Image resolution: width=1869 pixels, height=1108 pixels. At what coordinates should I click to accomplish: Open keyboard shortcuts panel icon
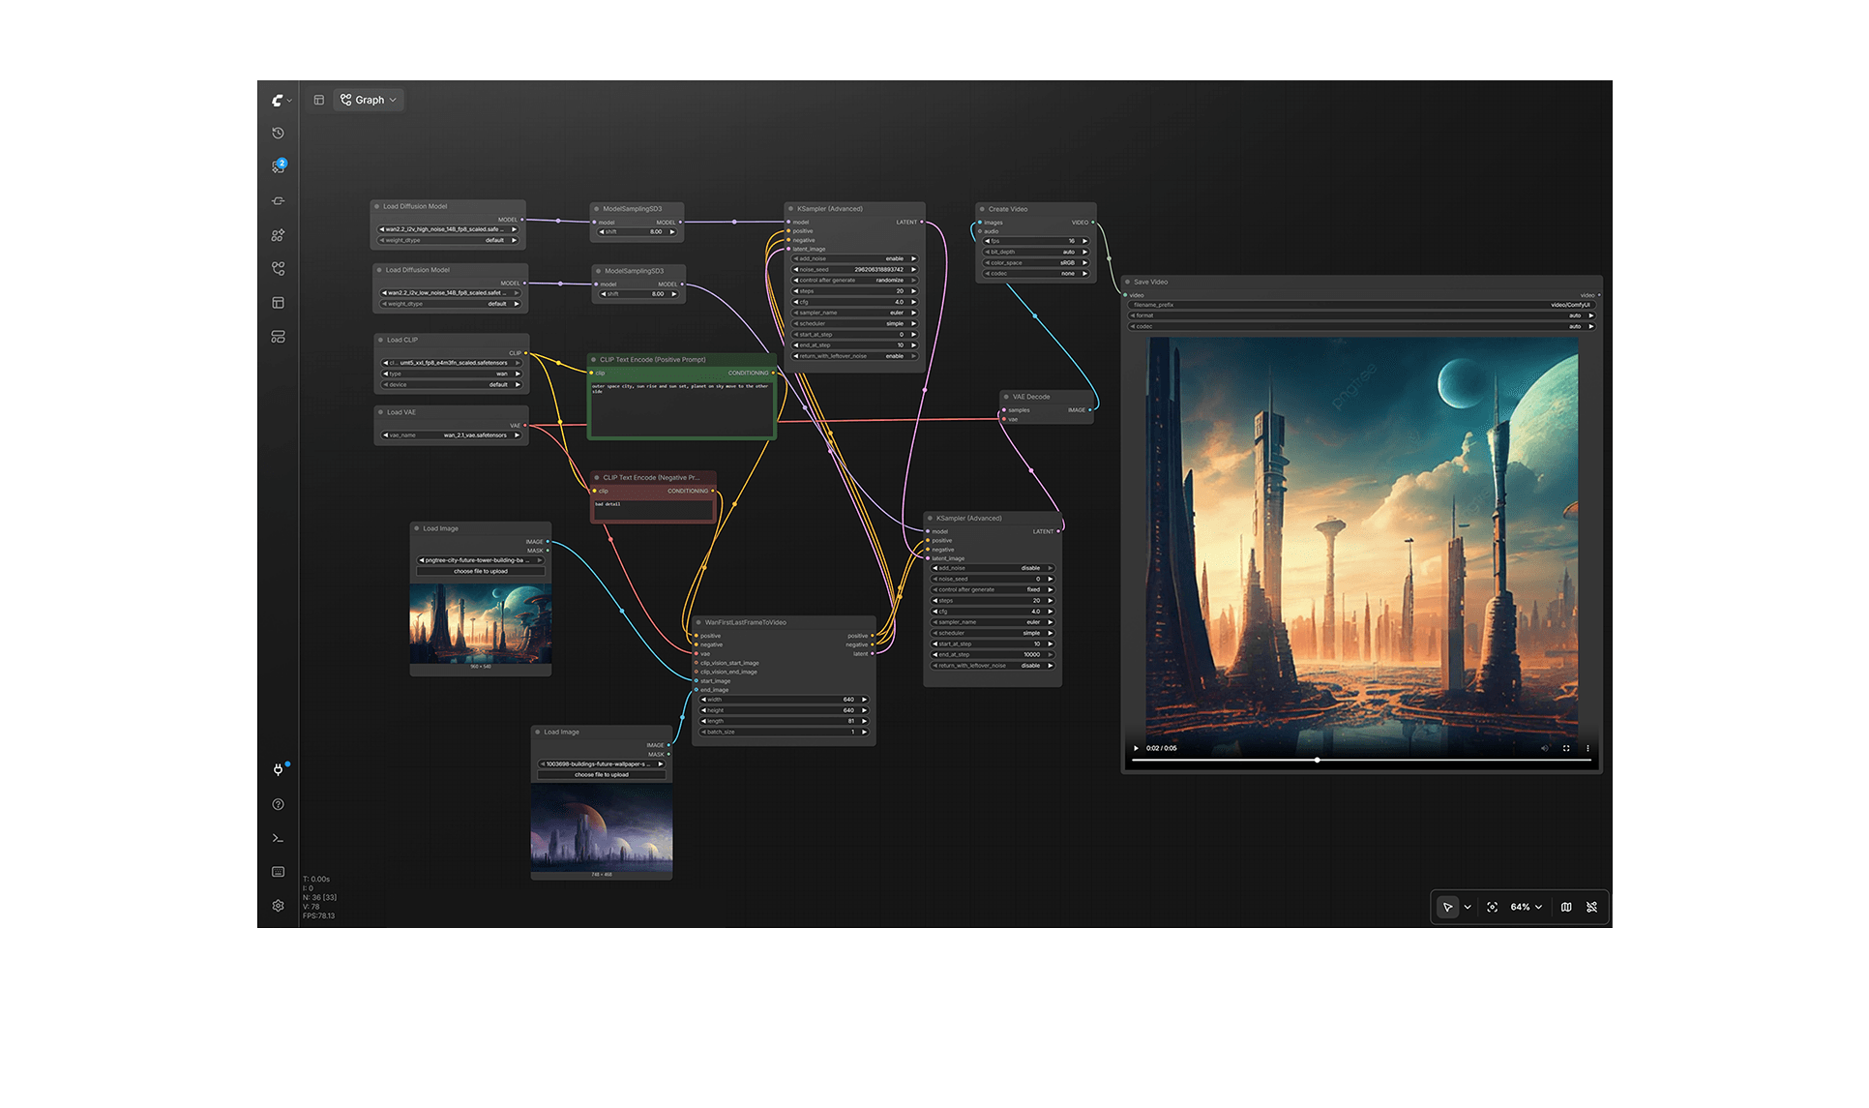278,872
